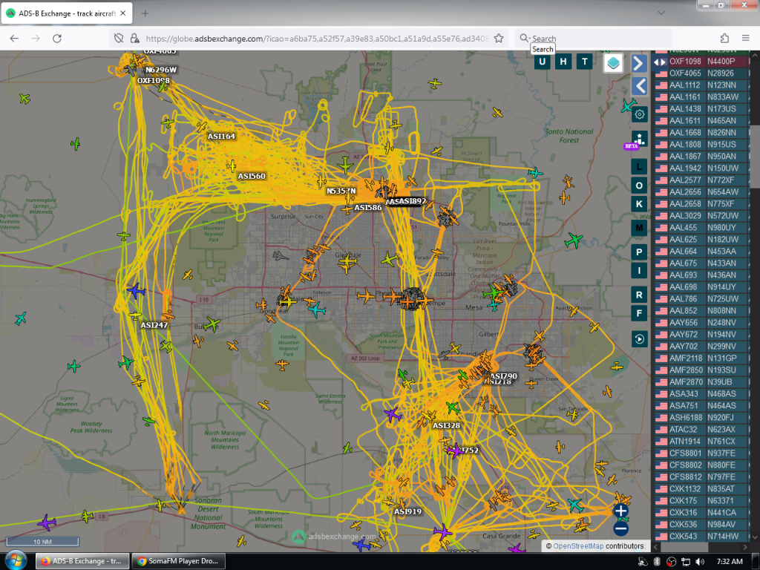The height and width of the screenshot is (570, 760).
Task: Open the map layers switcher
Action: click(613, 63)
